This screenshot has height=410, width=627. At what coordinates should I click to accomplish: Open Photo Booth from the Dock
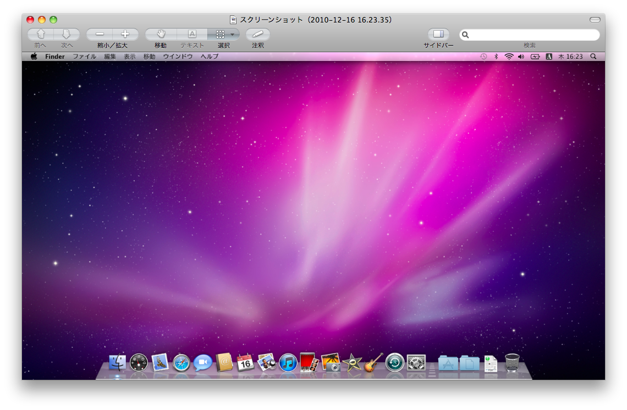coord(309,362)
